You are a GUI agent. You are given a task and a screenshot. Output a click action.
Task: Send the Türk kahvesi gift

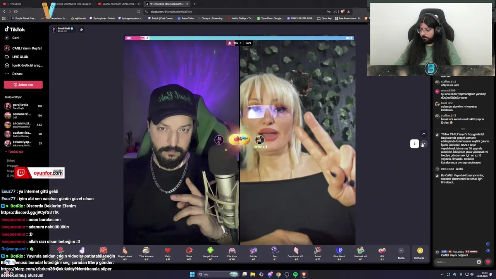(x=146, y=253)
